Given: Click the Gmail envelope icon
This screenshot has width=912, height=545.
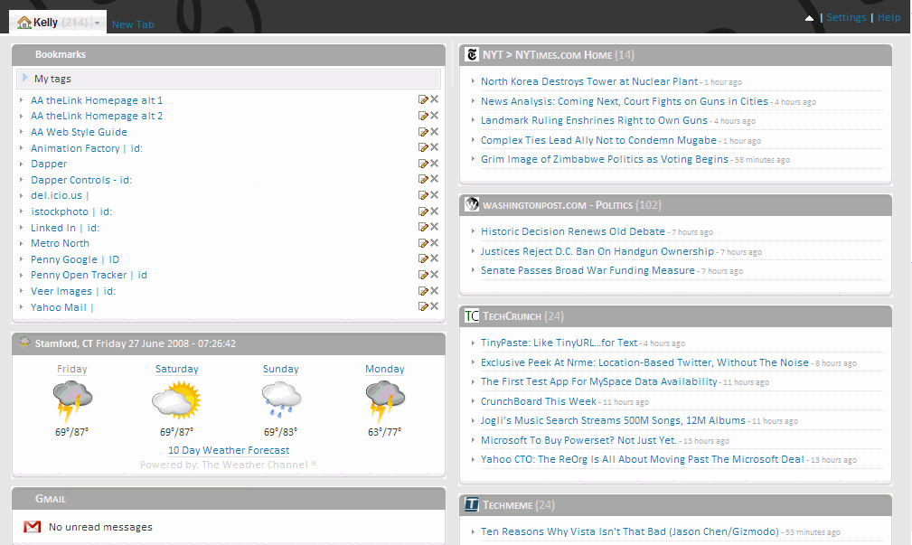Looking at the screenshot, I should click(x=32, y=527).
